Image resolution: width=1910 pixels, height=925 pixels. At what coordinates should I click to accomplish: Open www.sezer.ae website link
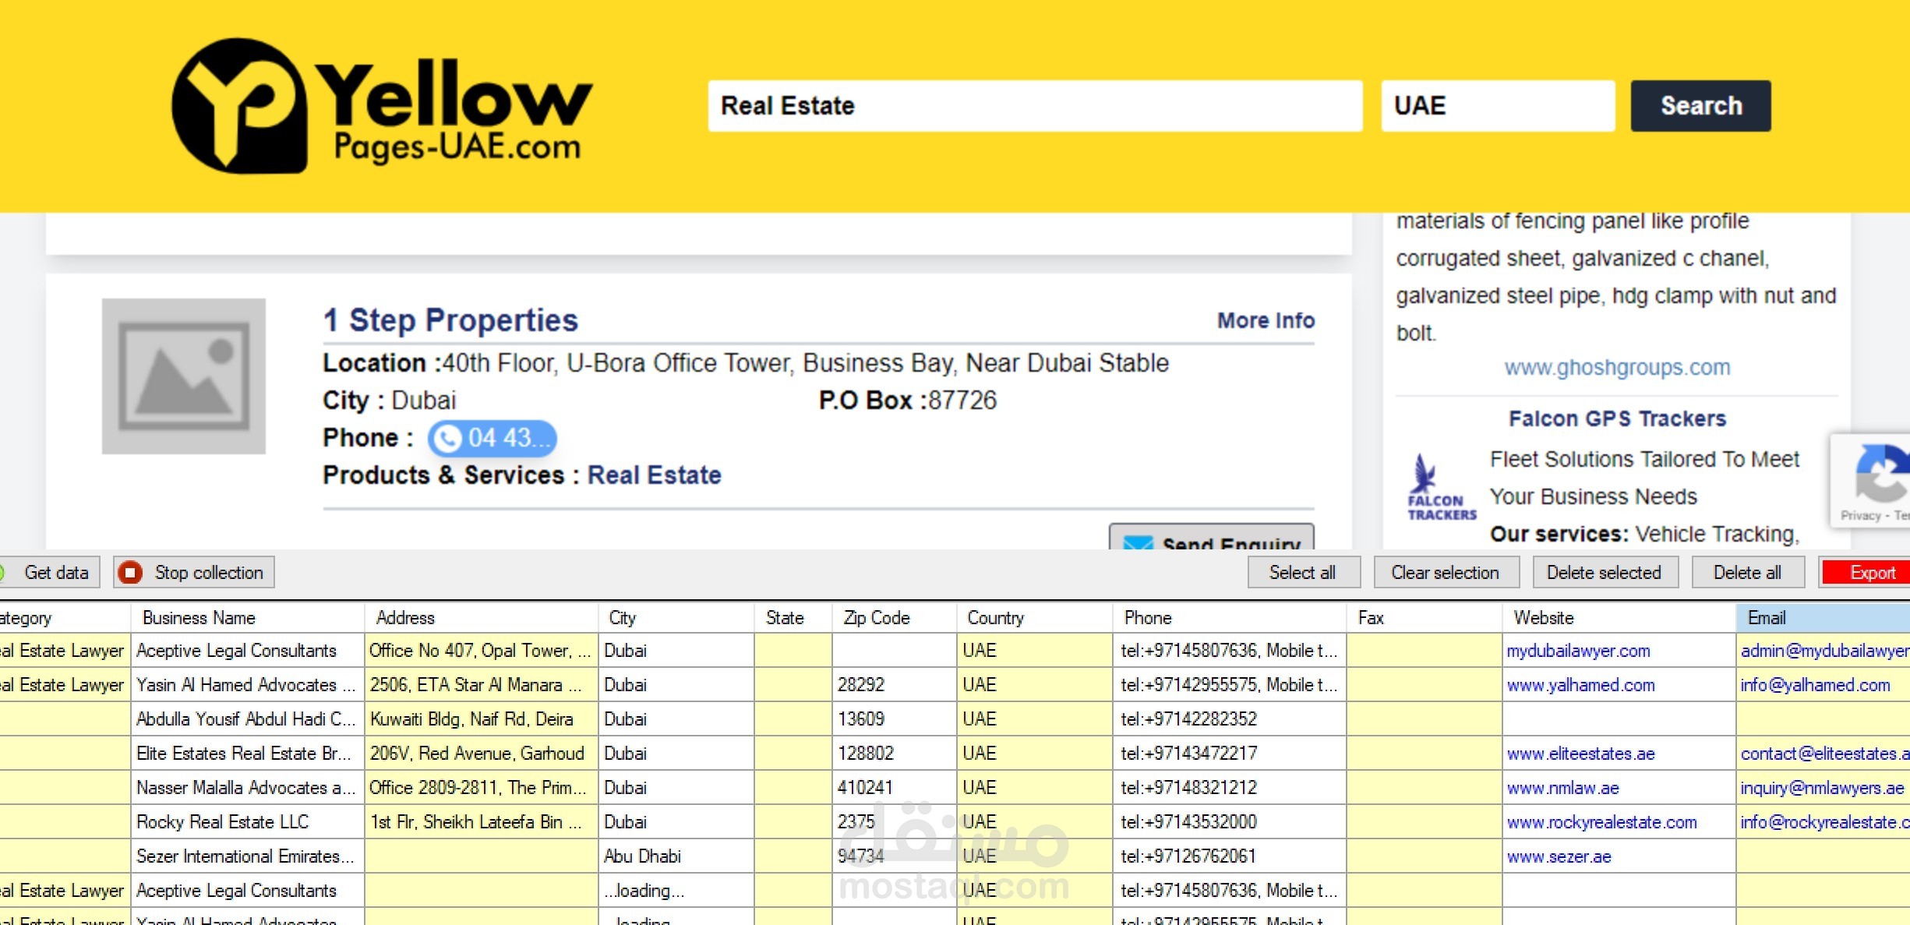coord(1559,856)
